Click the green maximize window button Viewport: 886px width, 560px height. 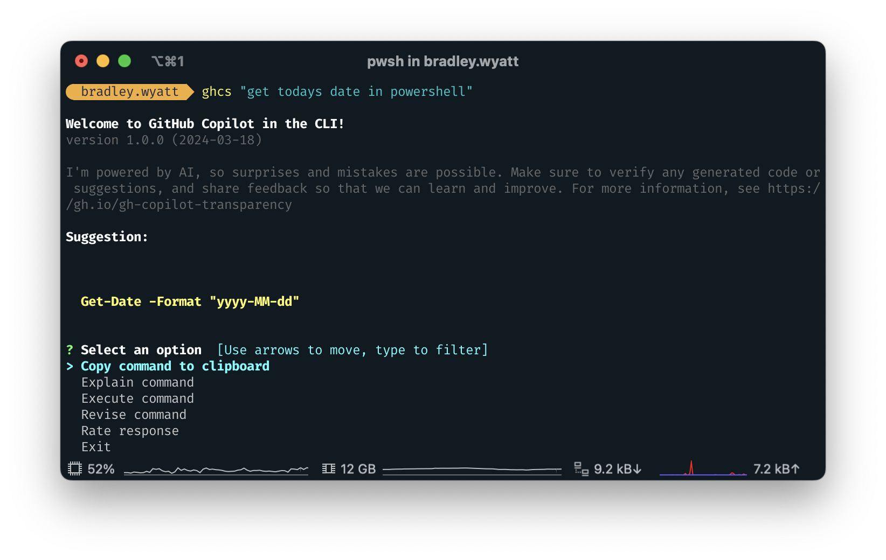(x=124, y=61)
